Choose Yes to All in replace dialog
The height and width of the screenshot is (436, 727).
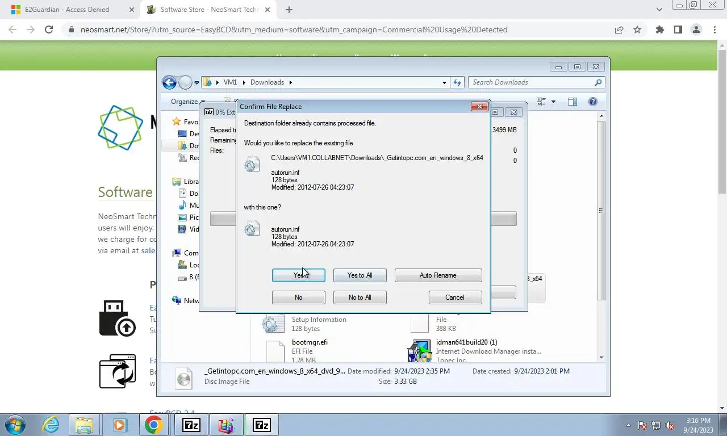pos(360,275)
